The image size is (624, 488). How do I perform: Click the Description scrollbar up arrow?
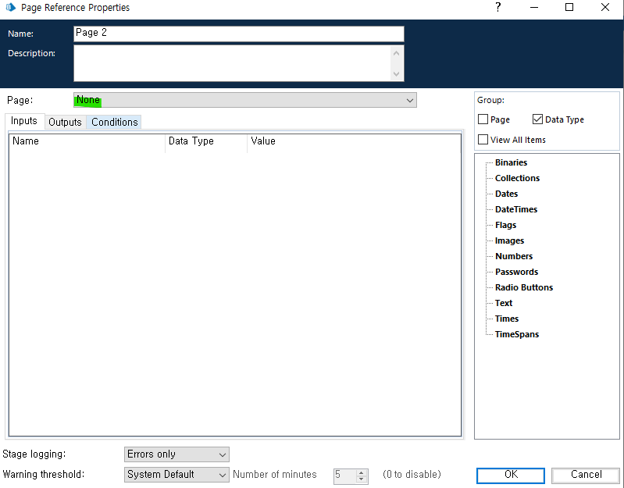(x=397, y=53)
